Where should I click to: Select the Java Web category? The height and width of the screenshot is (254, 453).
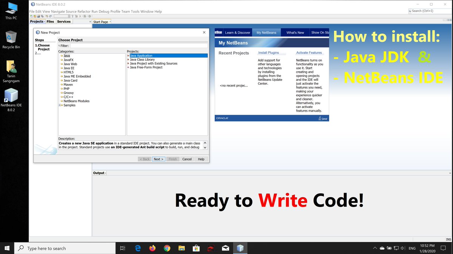pyautogui.click(x=70, y=64)
